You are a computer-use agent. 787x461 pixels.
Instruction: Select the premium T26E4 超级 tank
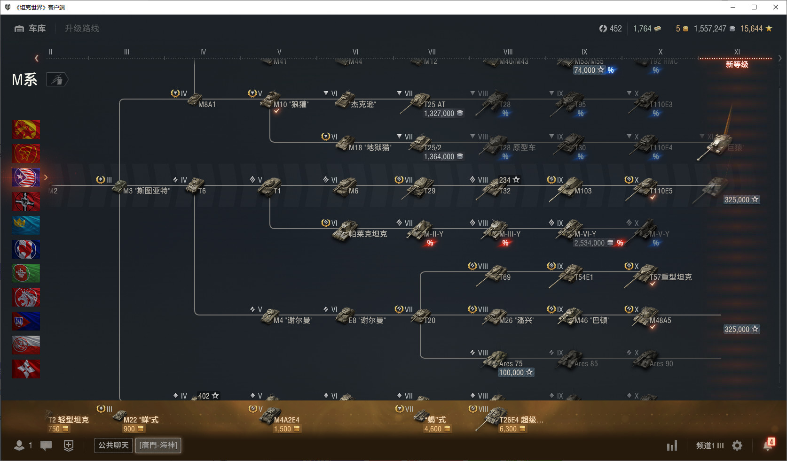[507, 419]
